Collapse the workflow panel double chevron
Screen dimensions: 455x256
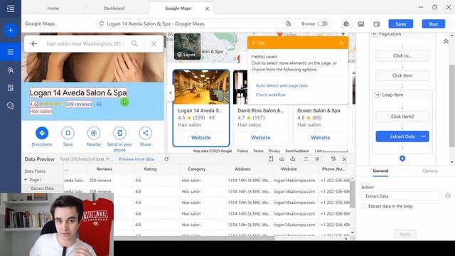[446, 42]
